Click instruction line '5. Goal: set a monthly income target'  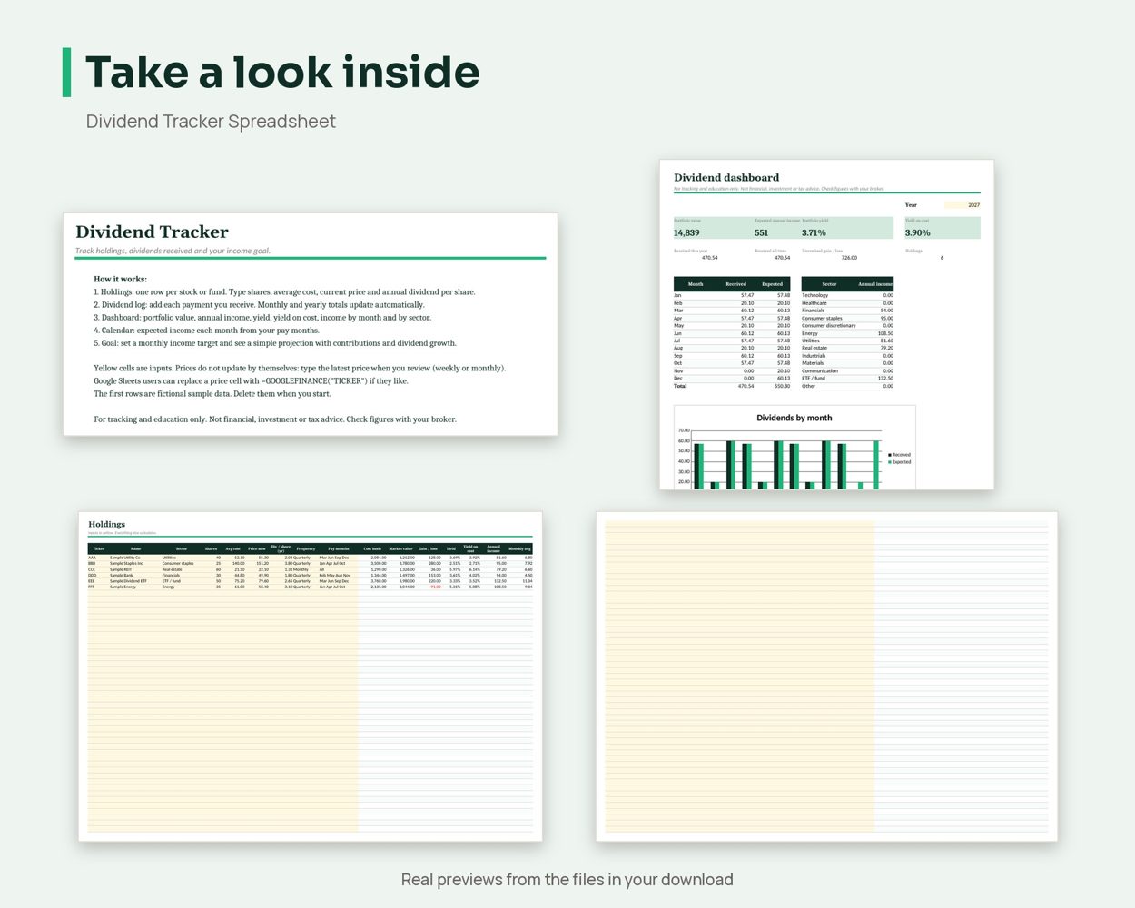tap(275, 343)
